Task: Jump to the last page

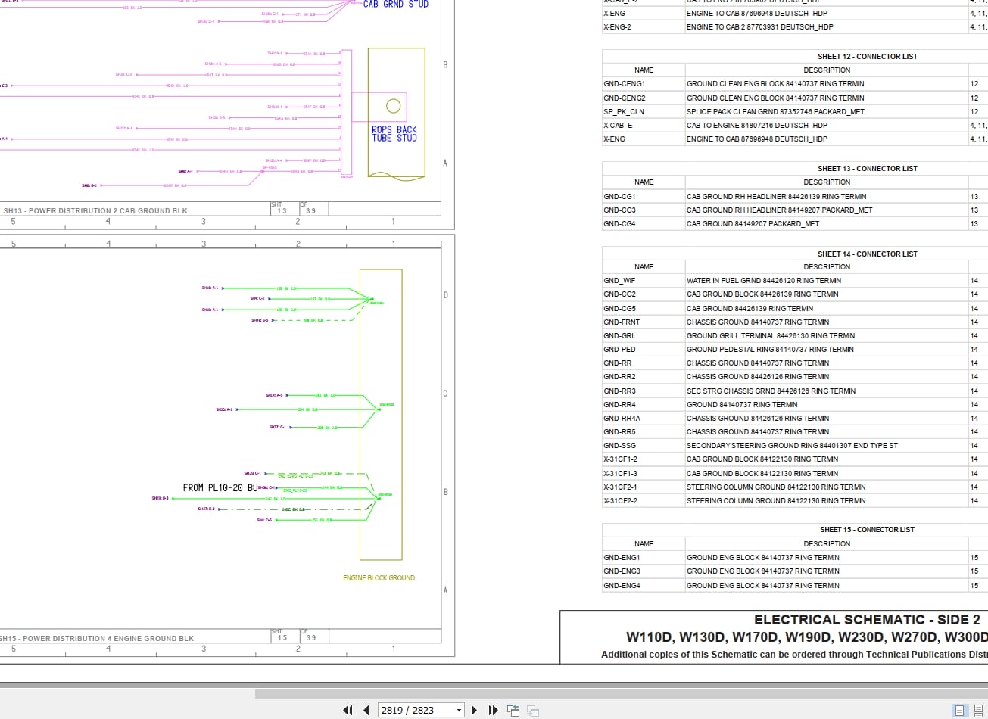Action: (x=493, y=710)
